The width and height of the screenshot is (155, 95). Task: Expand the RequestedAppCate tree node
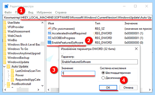9,80
